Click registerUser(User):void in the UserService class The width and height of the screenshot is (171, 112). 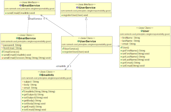pos(76,52)
